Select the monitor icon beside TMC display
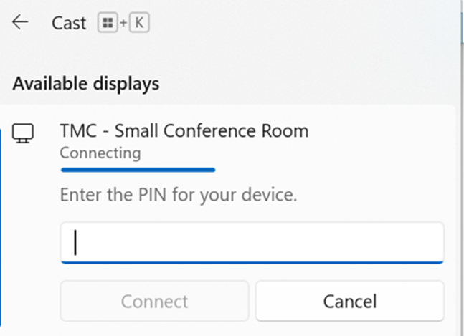Screen dimensions: 464x336 coord(23,133)
